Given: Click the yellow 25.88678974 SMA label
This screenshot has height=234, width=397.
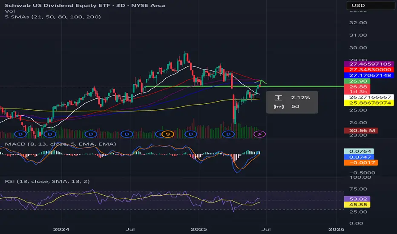Looking at the screenshot, I should pyautogui.click(x=369, y=103).
